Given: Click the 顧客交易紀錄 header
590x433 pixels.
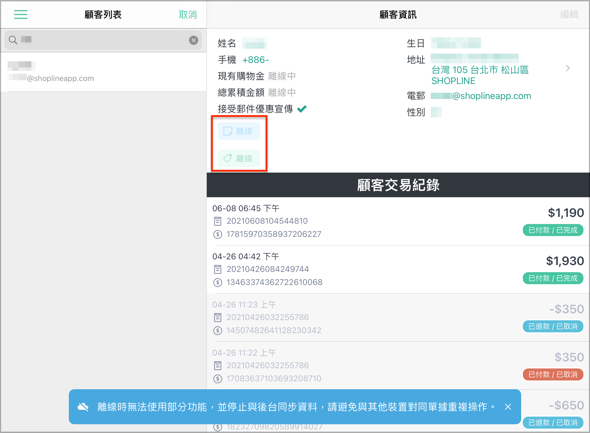Looking at the screenshot, I should (398, 185).
